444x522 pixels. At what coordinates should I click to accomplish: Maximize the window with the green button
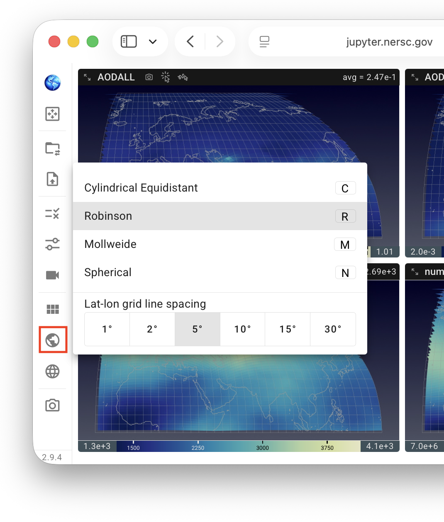[93, 41]
